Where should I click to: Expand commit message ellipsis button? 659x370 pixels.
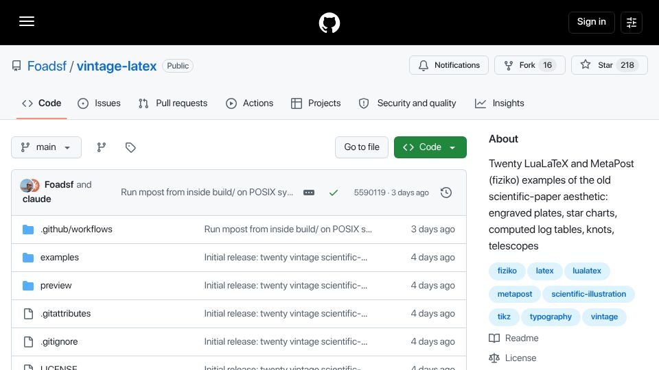pyautogui.click(x=309, y=193)
